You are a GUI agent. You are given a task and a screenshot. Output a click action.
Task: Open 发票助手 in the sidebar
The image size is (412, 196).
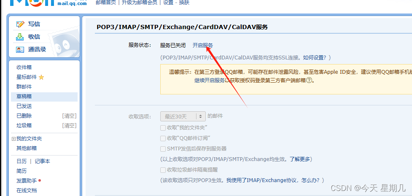coord(27,181)
